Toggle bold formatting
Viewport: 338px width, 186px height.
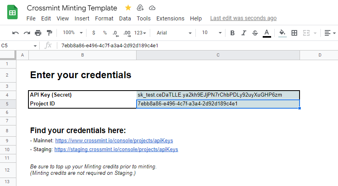232,33
